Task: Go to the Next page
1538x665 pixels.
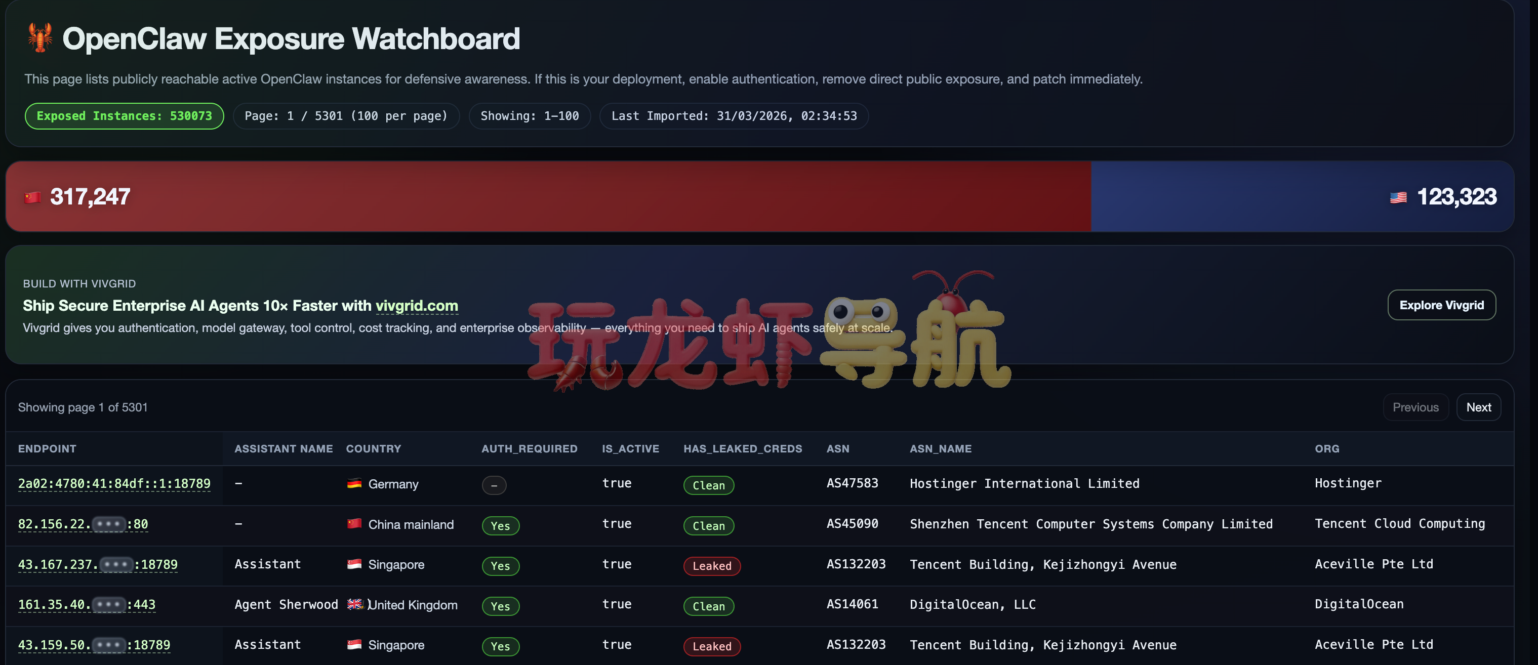Action: point(1478,407)
